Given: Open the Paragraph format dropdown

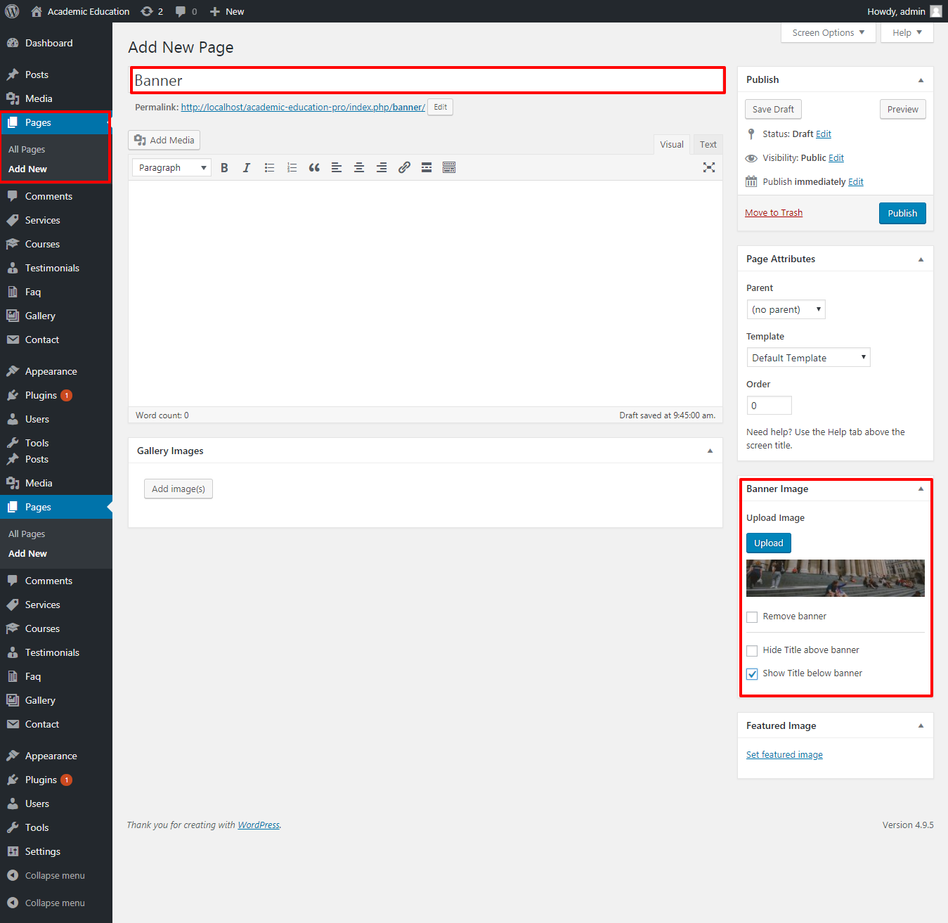Looking at the screenshot, I should click(171, 168).
